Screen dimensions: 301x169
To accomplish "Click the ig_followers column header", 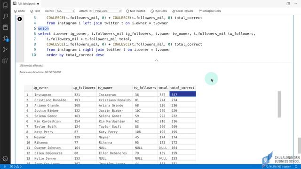I will coord(84,88).
